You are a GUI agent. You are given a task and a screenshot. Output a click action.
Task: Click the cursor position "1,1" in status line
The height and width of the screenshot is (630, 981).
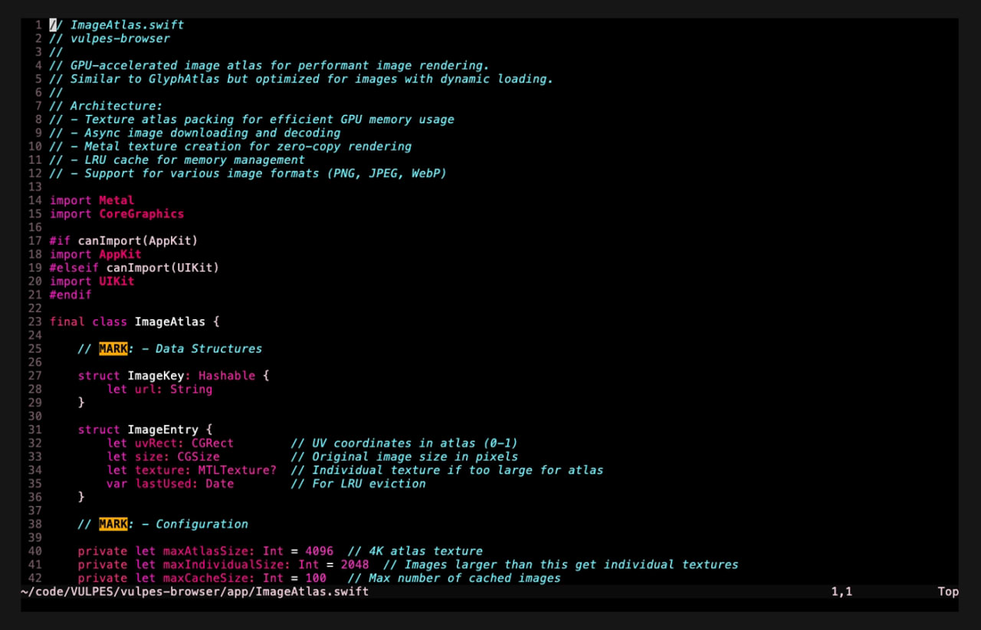pyautogui.click(x=842, y=592)
